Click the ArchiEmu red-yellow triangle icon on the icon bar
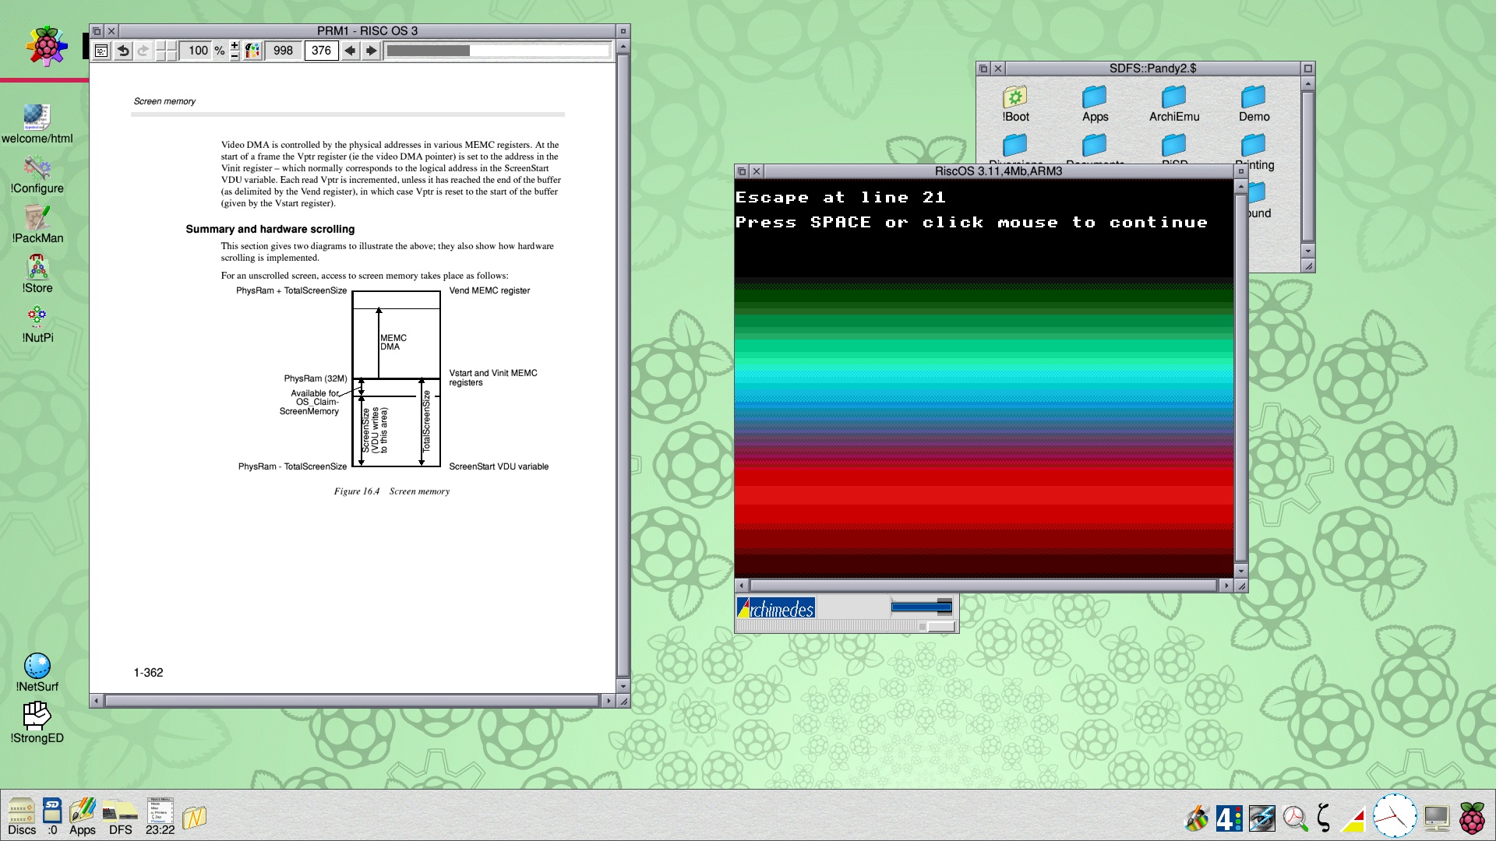 point(1354,820)
